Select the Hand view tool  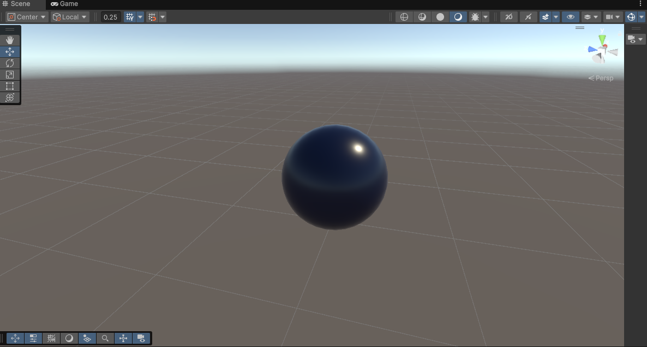pos(10,40)
